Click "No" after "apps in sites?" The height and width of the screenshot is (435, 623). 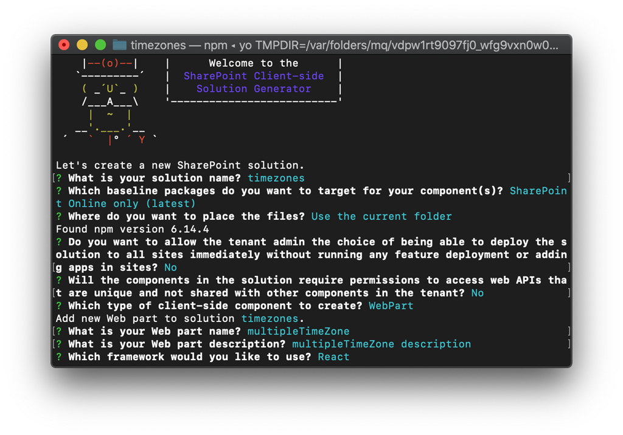coord(170,267)
